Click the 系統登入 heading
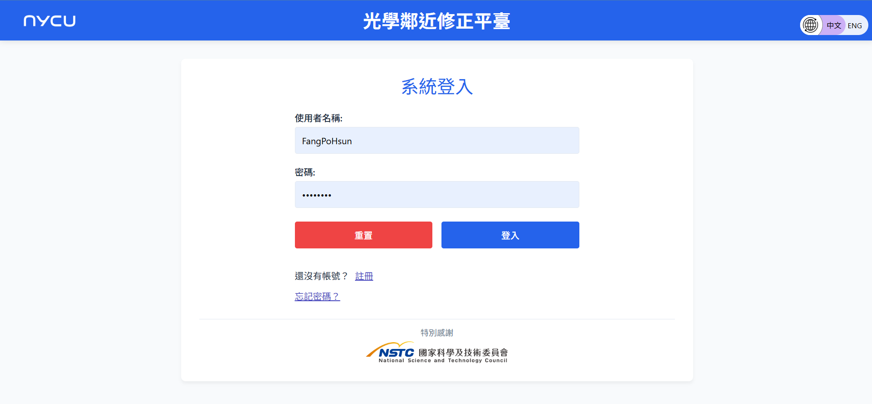The image size is (872, 404). (436, 86)
